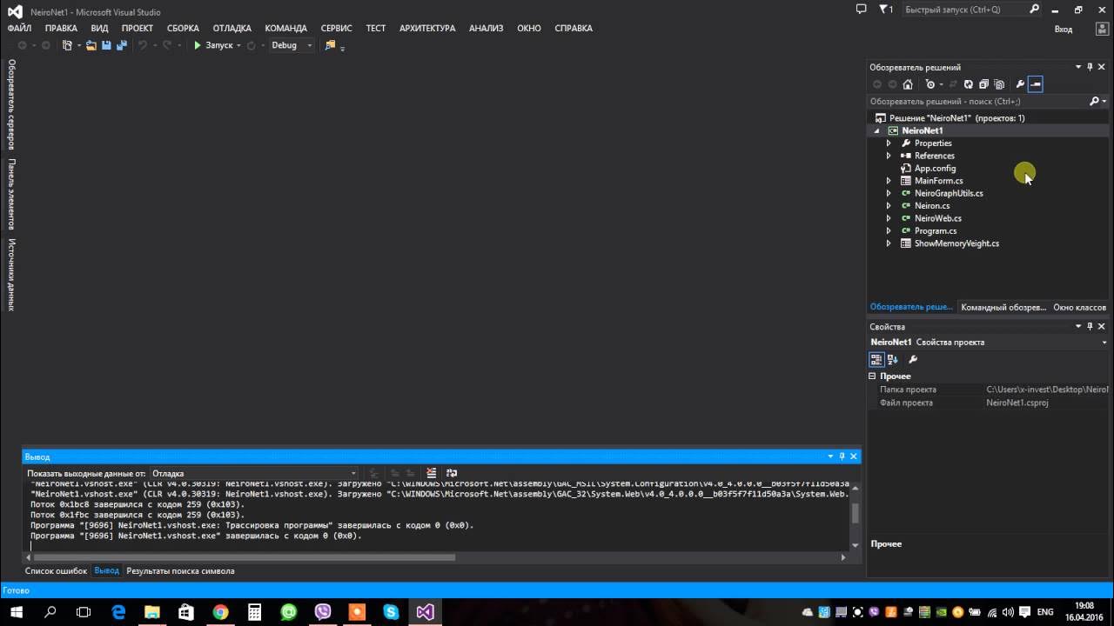Open Skype from the taskbar
This screenshot has width=1114, height=626.
(x=391, y=612)
